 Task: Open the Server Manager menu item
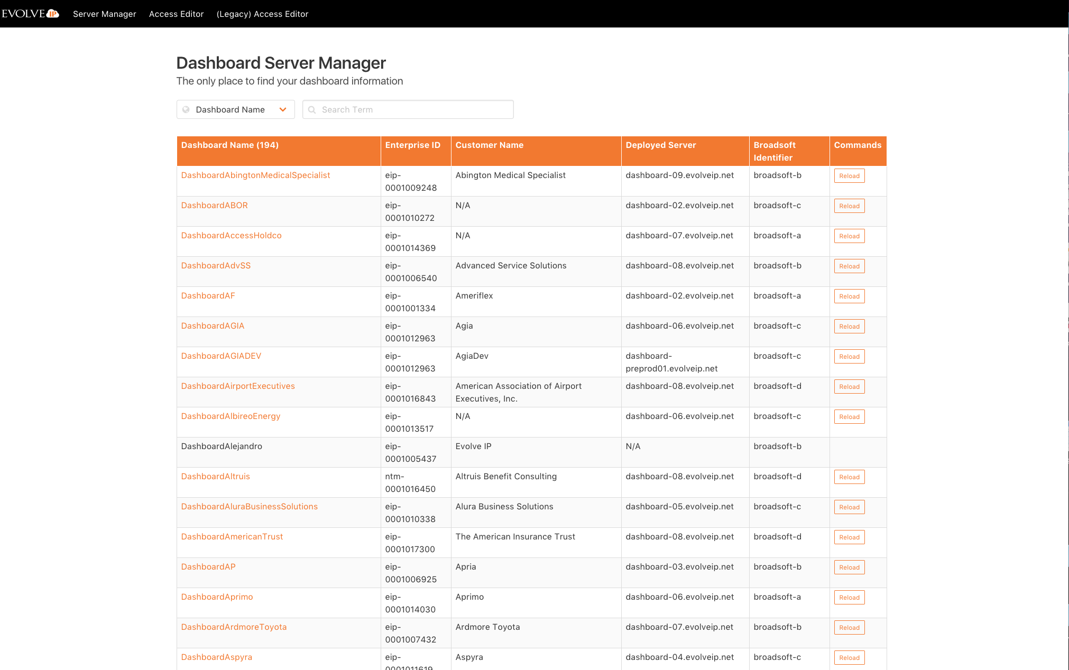(x=104, y=14)
